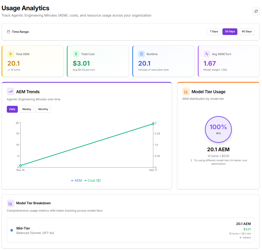The width and height of the screenshot is (262, 251).
Task: Switch to the 90 Days time range
Action: 246,31
